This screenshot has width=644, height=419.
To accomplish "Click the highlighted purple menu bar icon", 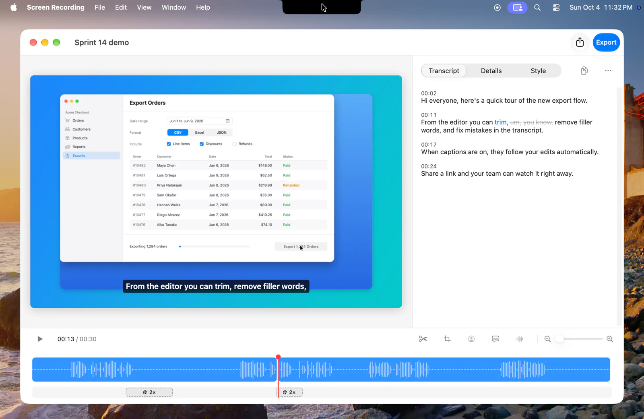I will [517, 7].
